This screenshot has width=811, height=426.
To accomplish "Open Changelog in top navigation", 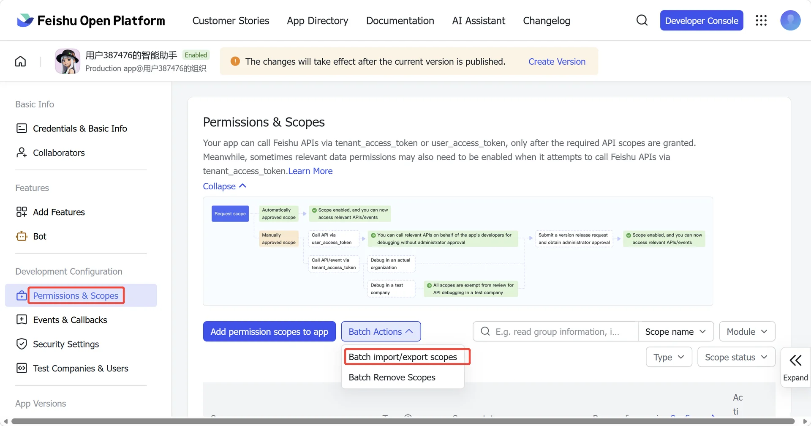I will (547, 21).
